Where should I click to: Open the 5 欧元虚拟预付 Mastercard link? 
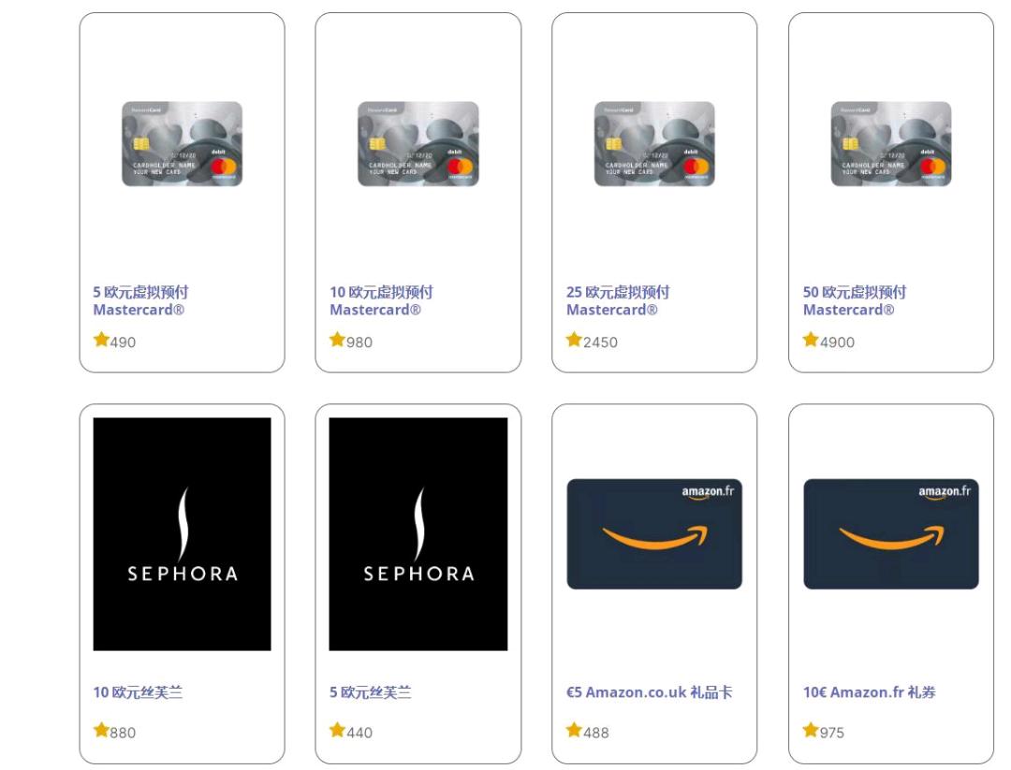(140, 301)
